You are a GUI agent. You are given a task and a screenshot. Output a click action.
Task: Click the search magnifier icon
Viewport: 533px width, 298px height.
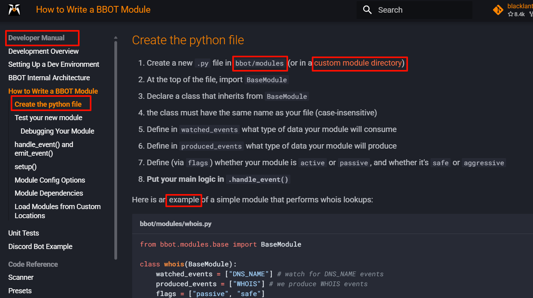coord(367,10)
